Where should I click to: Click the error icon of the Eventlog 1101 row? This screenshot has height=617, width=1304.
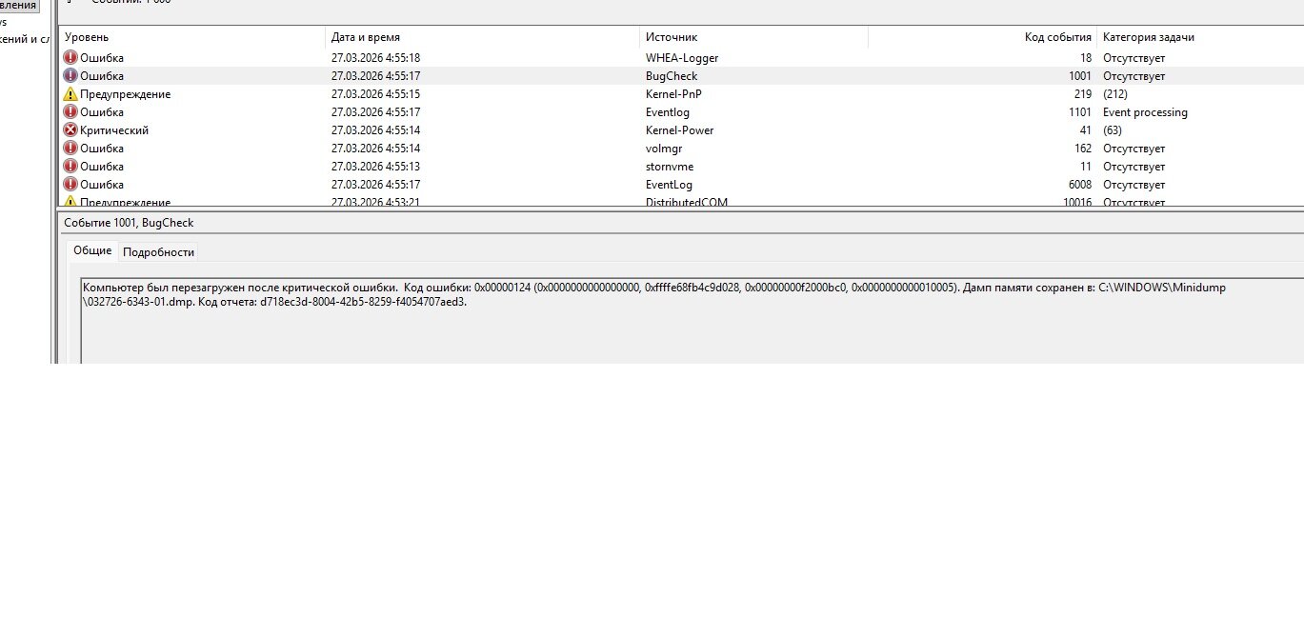pos(70,112)
